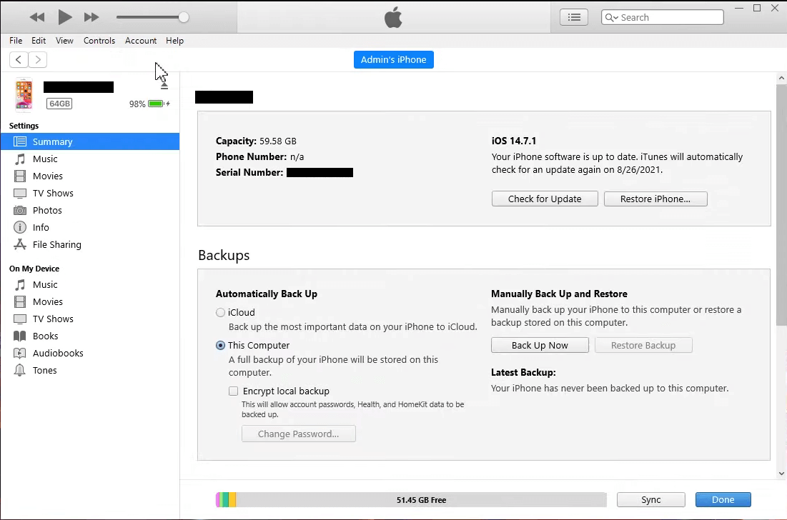This screenshot has height=520, width=787.
Task: Click inside the Search field
Action: click(x=672, y=17)
